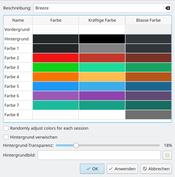175x177 pixels.
Task: Apply changes with the Anwenden button
Action: point(122,169)
